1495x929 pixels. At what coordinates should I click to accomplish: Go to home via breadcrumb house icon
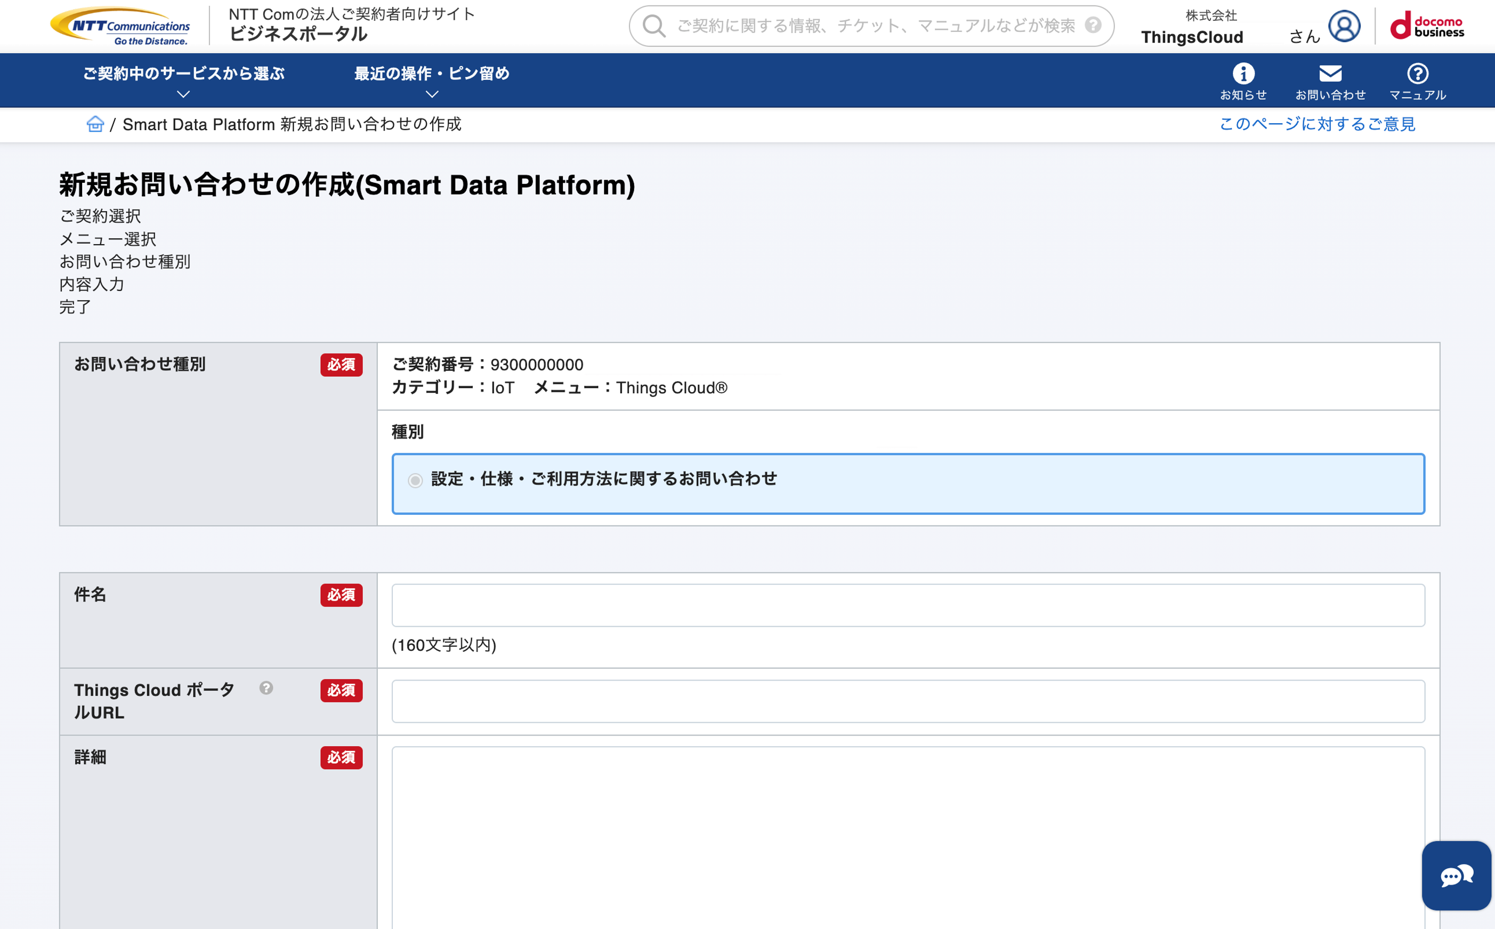coord(95,124)
